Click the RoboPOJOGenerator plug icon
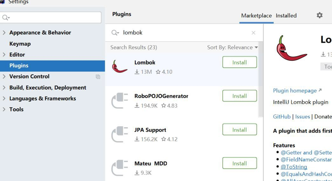This screenshot has height=181, width=332. pos(119,100)
